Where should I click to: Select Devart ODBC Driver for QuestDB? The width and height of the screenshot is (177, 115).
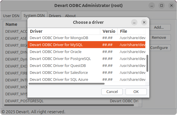[x=87, y=65]
